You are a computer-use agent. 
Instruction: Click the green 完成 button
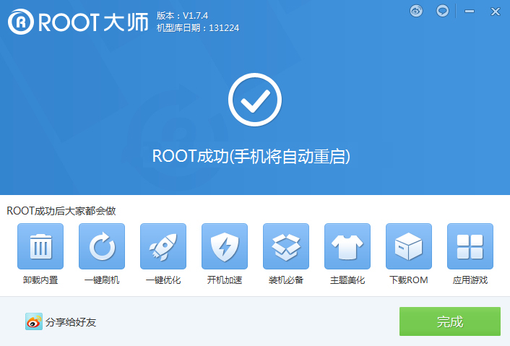[450, 321]
